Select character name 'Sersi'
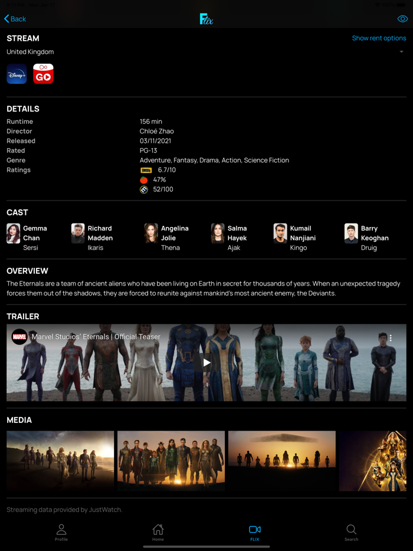Image resolution: width=413 pixels, height=551 pixels. point(31,248)
